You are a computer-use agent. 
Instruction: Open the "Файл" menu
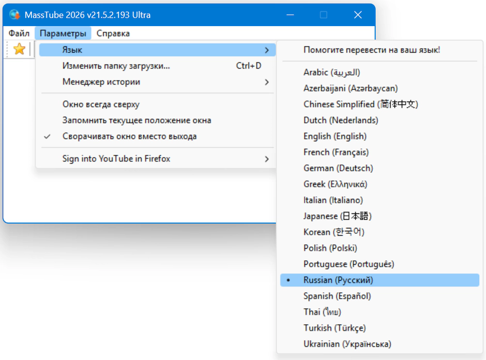19,33
